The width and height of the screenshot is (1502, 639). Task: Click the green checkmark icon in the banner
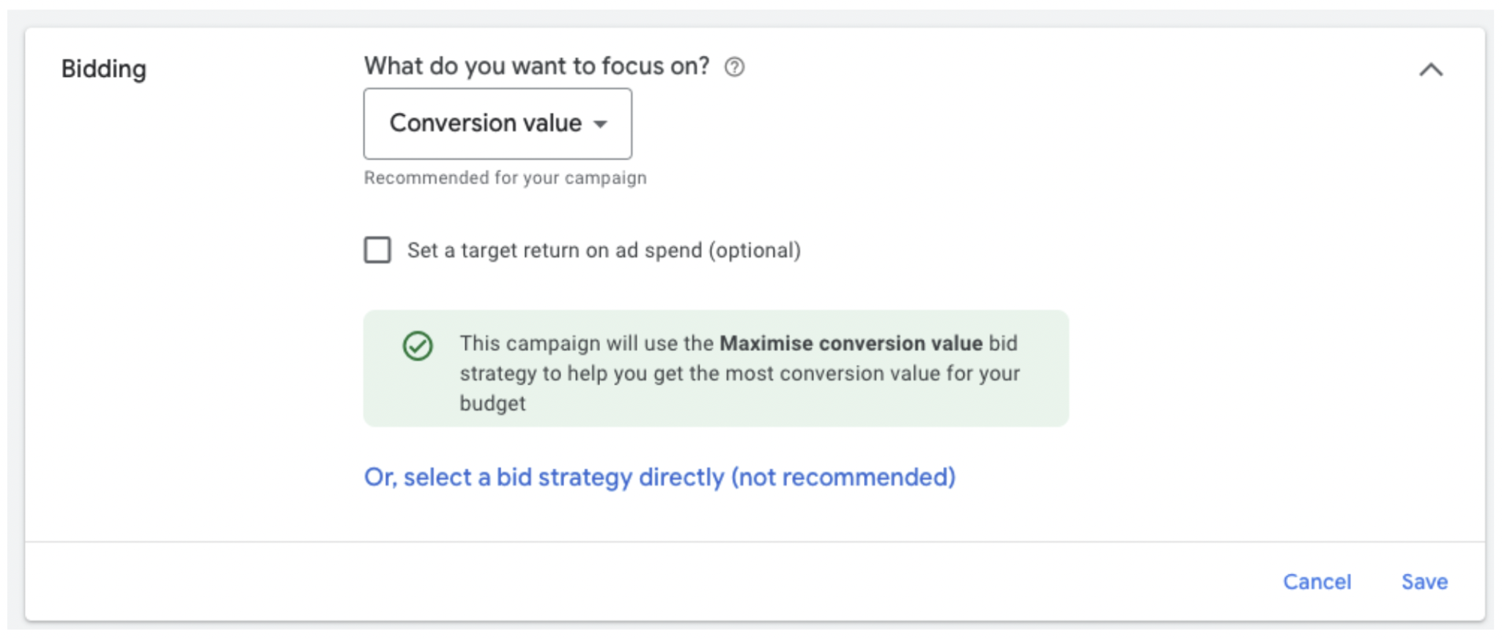(x=418, y=346)
